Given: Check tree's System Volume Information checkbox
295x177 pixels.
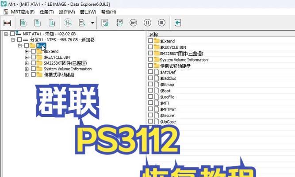Looking at the screenshot, I should 33,69.
